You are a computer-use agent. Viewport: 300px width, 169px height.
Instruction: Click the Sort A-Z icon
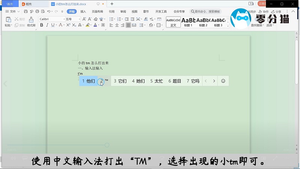pos(146,19)
